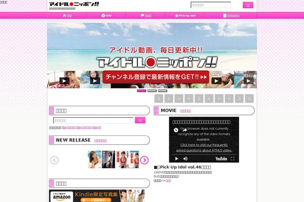Select the Pick Up Idol vol.46 heading
304x202 pixels.
(182, 167)
